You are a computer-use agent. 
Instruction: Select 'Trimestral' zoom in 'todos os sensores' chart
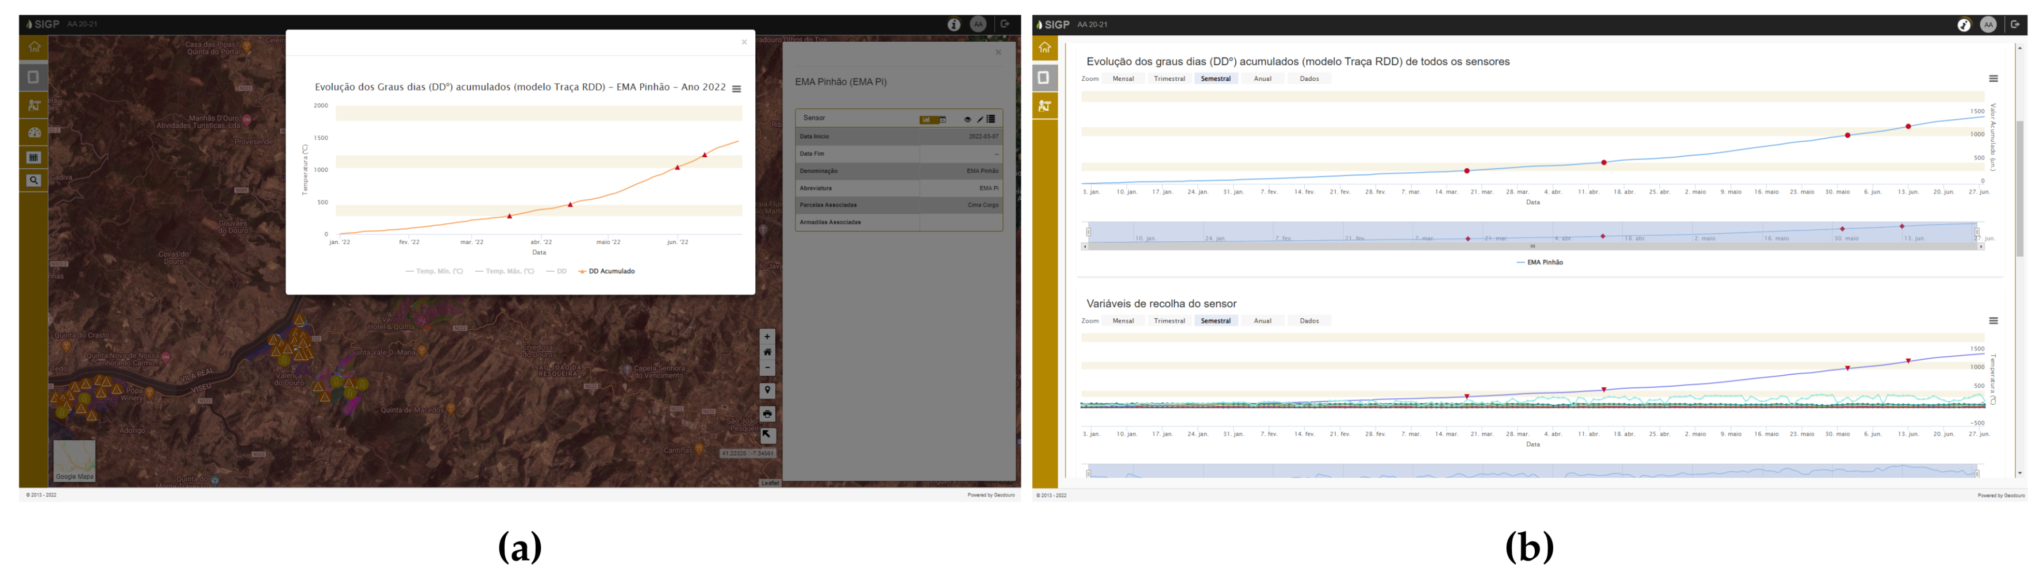[1169, 78]
